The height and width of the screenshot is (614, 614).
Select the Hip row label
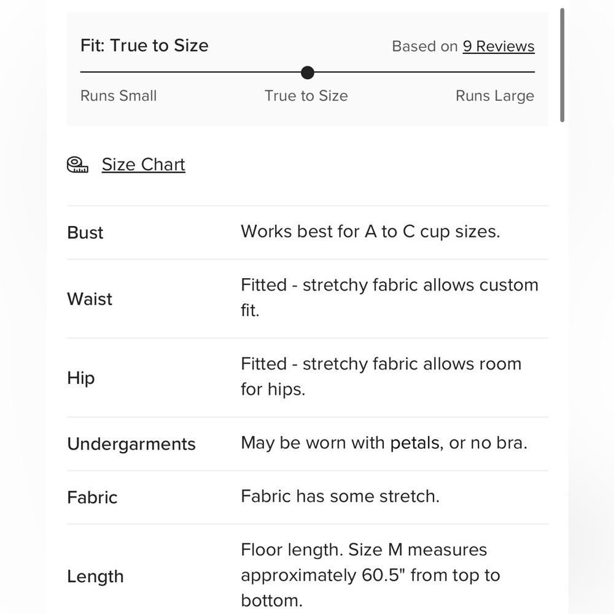(80, 378)
